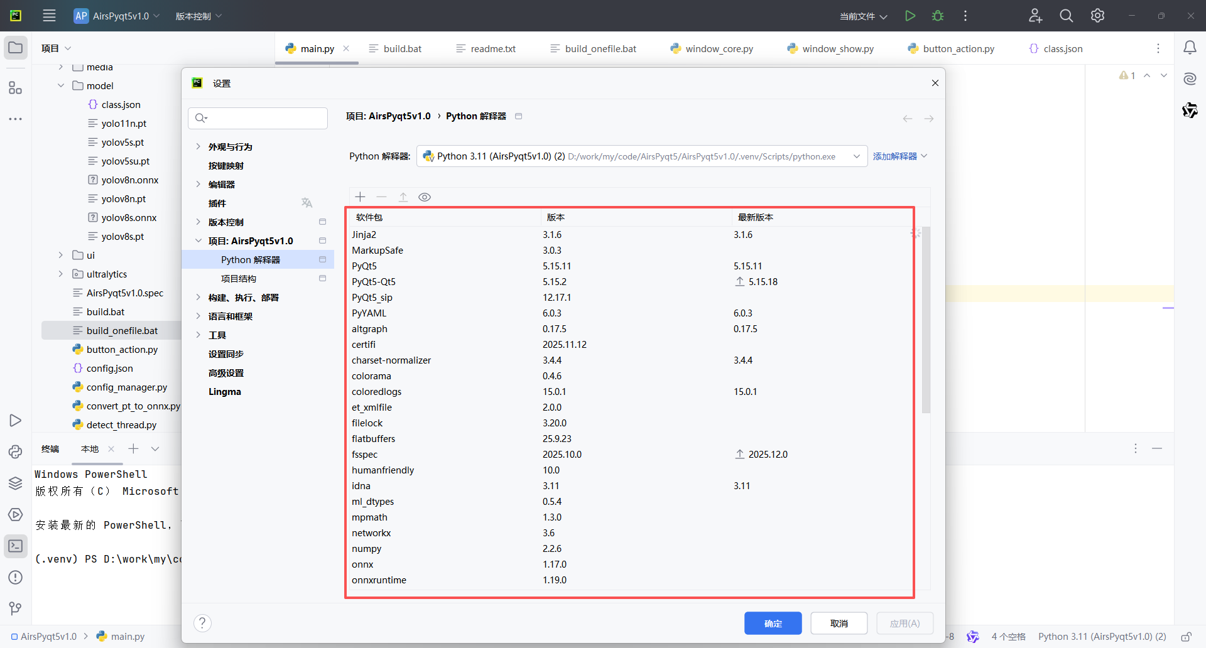Open the Python Packages layers icon
1206x648 pixels.
tap(16, 483)
